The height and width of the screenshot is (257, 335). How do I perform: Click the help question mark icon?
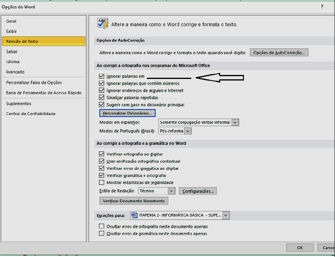pyautogui.click(x=322, y=7)
